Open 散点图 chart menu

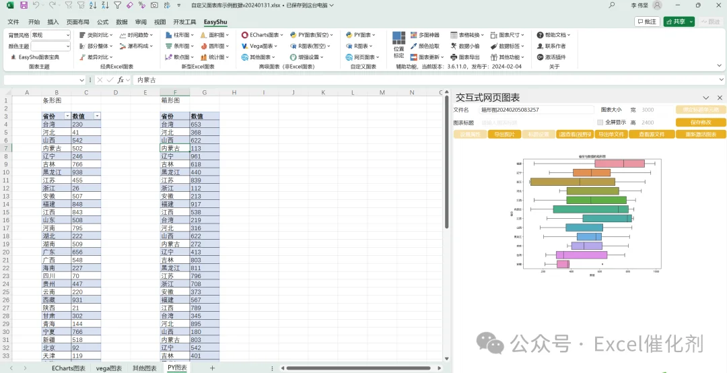pyautogui.click(x=180, y=57)
